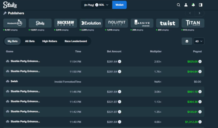This screenshot has width=218, height=128.
Task: Switch to the High Rollers tab
Action: [50, 41]
